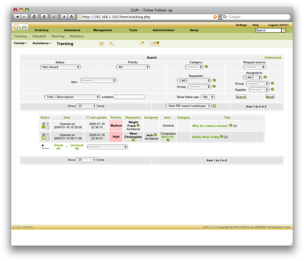Click the green icon next to Requester dropdown
304x261 pixels.
(x=214, y=80)
